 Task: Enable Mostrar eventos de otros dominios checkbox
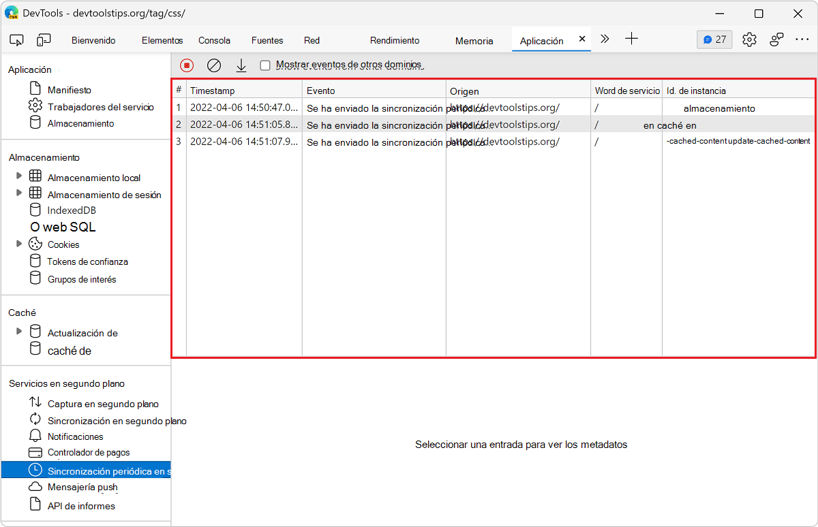[x=265, y=65]
